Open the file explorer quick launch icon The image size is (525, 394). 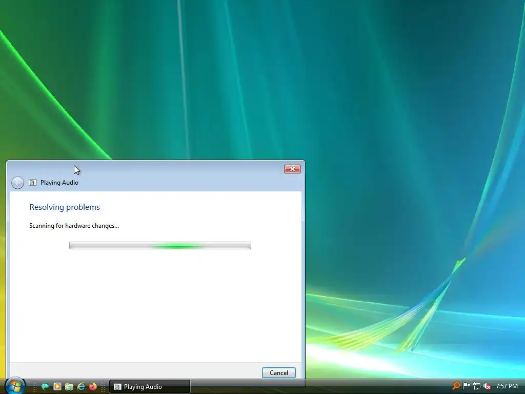pyautogui.click(x=69, y=386)
